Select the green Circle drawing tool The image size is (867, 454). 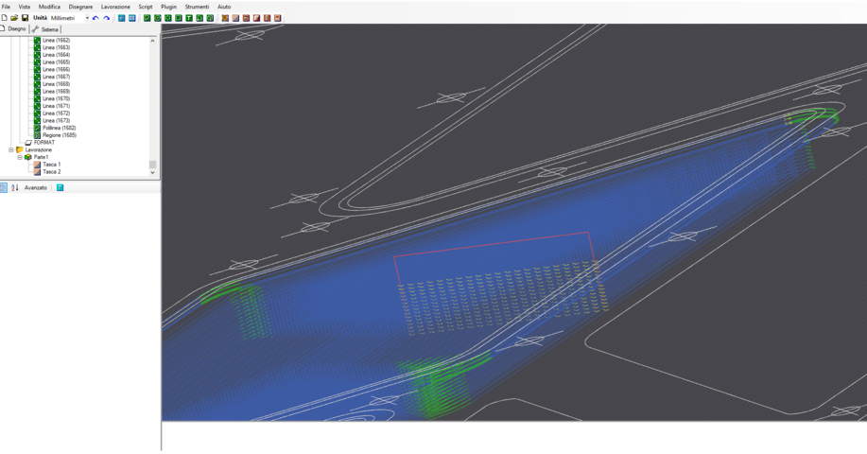pyautogui.click(x=158, y=18)
